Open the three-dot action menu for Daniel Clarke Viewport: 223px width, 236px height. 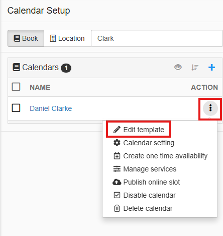[x=210, y=108]
